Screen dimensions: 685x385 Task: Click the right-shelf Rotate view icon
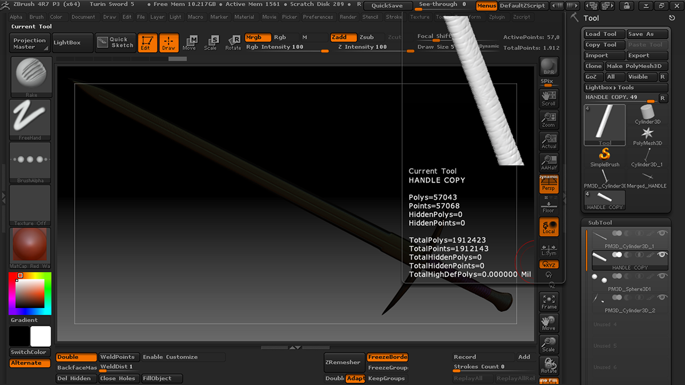(549, 365)
